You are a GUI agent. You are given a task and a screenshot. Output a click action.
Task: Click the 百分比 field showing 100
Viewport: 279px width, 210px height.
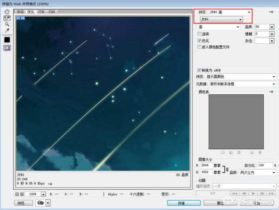tap(265, 165)
